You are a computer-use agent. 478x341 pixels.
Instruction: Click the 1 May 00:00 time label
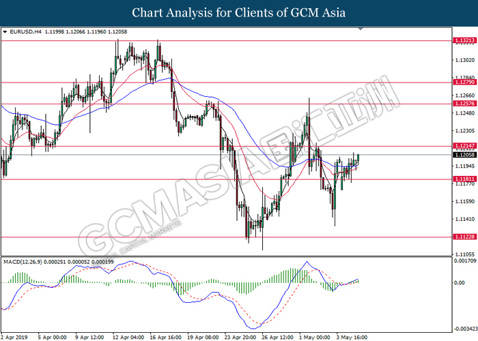point(315,336)
